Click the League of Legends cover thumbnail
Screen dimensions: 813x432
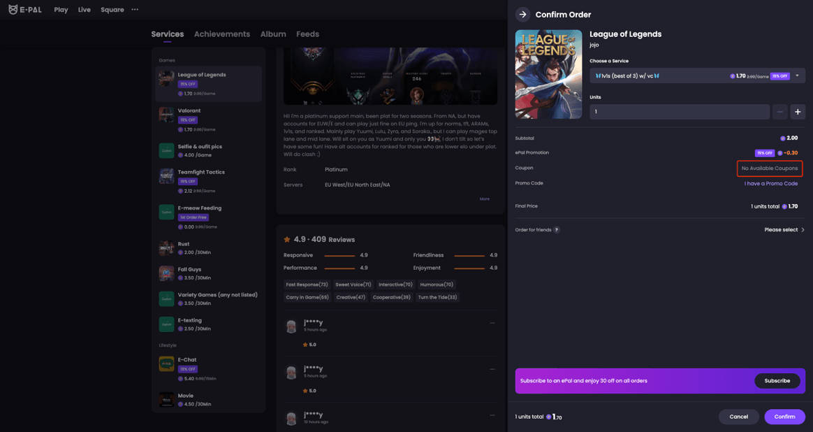[548, 74]
